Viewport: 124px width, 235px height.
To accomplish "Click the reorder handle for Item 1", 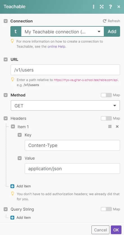I will [x=110, y=127].
